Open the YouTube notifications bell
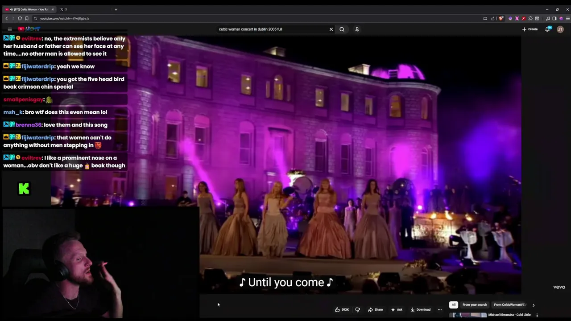571x321 pixels. click(547, 29)
